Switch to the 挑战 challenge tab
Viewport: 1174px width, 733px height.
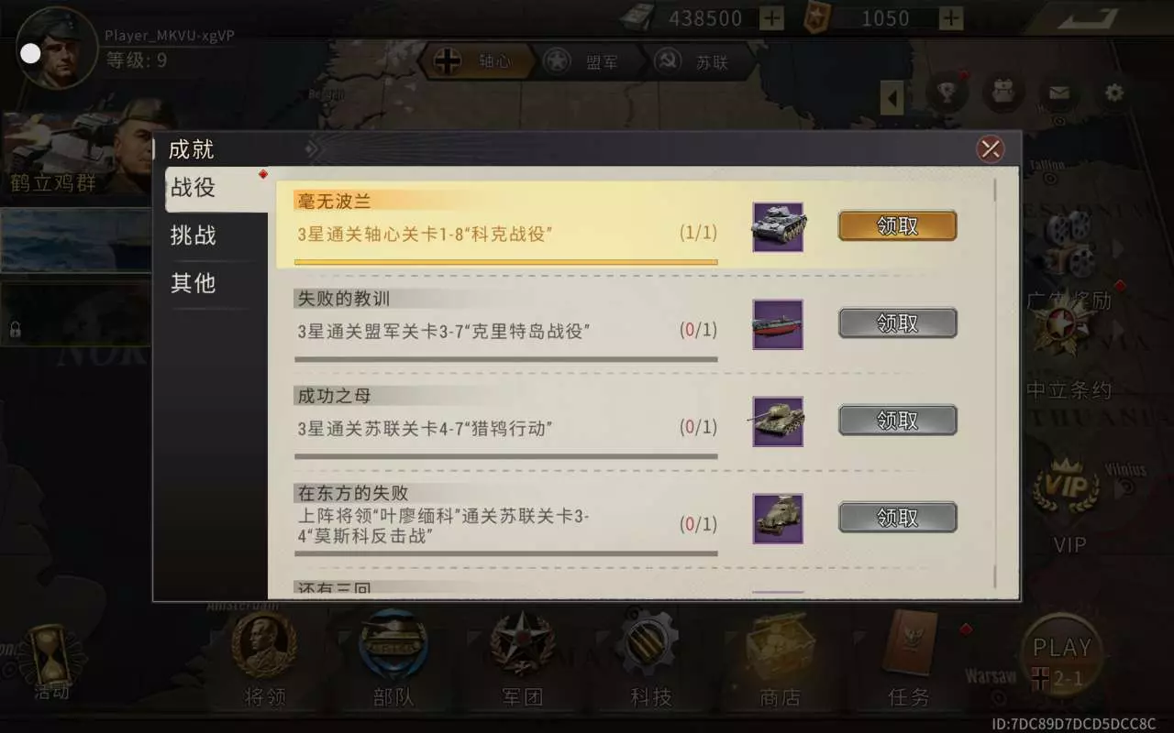pos(194,235)
